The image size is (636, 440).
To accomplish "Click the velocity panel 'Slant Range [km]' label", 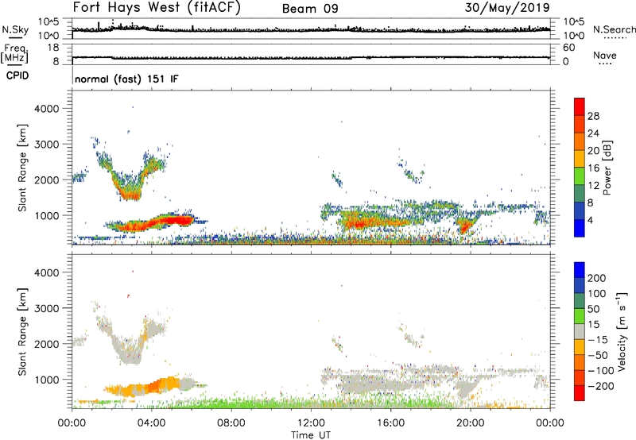I will coord(22,332).
